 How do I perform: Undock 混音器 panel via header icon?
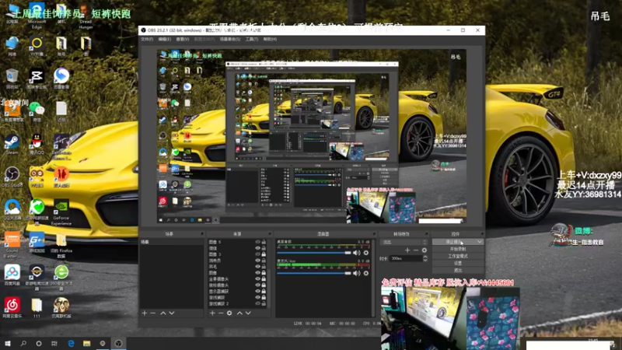(374, 234)
